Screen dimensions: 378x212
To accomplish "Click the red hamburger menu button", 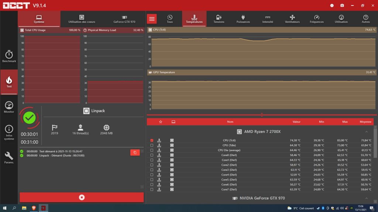I will tap(152, 19).
